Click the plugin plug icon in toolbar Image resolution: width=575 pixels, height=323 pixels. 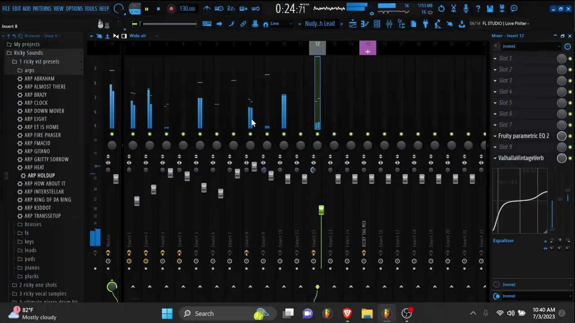(425, 24)
